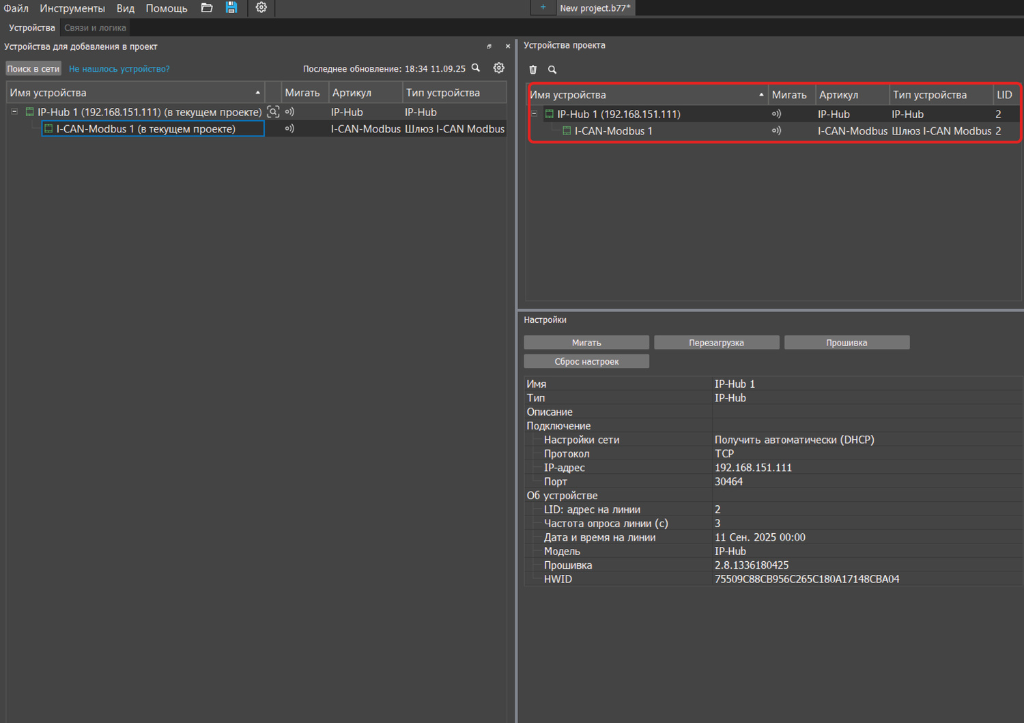Blink I-CAN-Modbus 1 in left device list
The height and width of the screenshot is (723, 1024).
tap(289, 129)
